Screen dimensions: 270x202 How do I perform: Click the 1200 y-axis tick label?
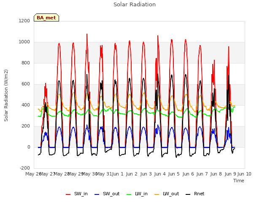(x=24, y=21)
